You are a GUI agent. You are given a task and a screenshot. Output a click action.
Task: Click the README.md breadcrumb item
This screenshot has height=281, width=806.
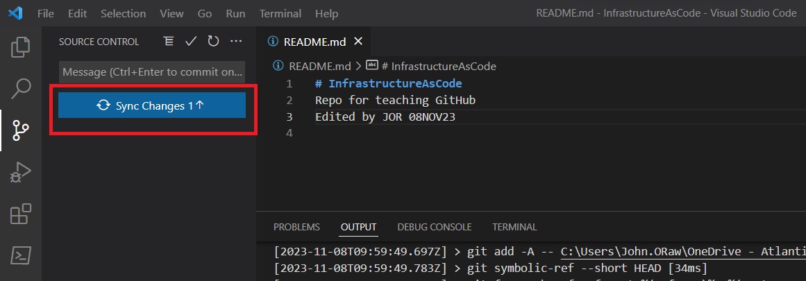319,66
